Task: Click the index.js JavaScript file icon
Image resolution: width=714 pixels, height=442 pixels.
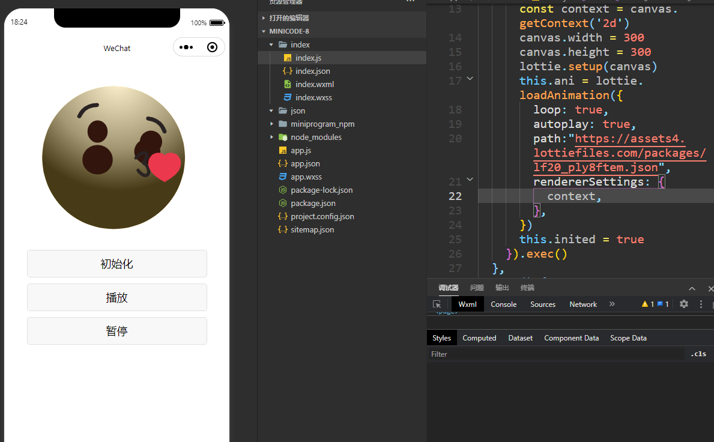Action: click(x=287, y=58)
